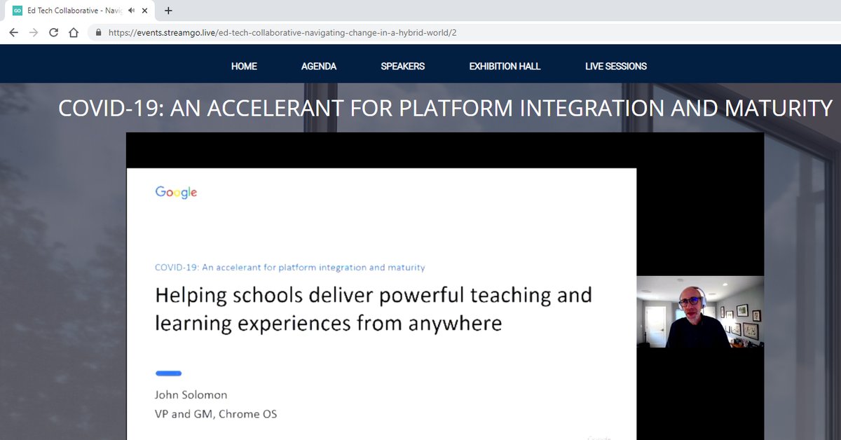This screenshot has width=841, height=440.
Task: Open the AGENDA navigation menu item
Action: click(x=319, y=66)
